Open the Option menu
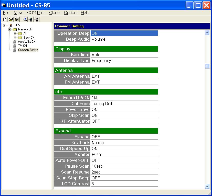 [70, 13]
